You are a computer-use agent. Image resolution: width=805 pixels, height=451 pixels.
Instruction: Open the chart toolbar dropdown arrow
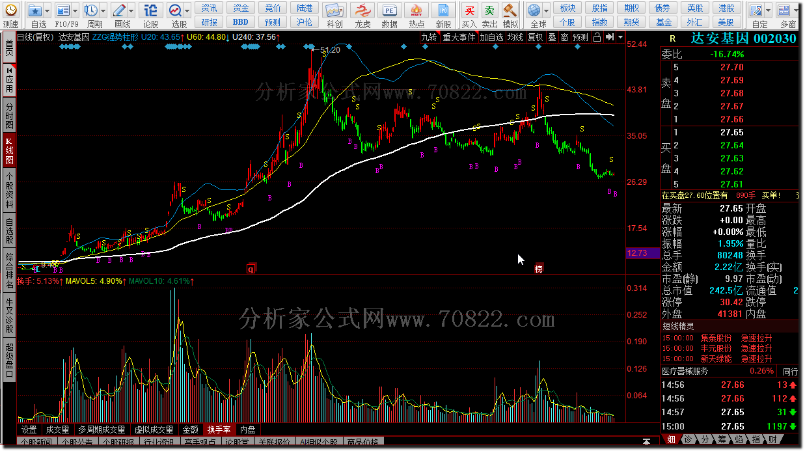pyautogui.click(x=621, y=37)
